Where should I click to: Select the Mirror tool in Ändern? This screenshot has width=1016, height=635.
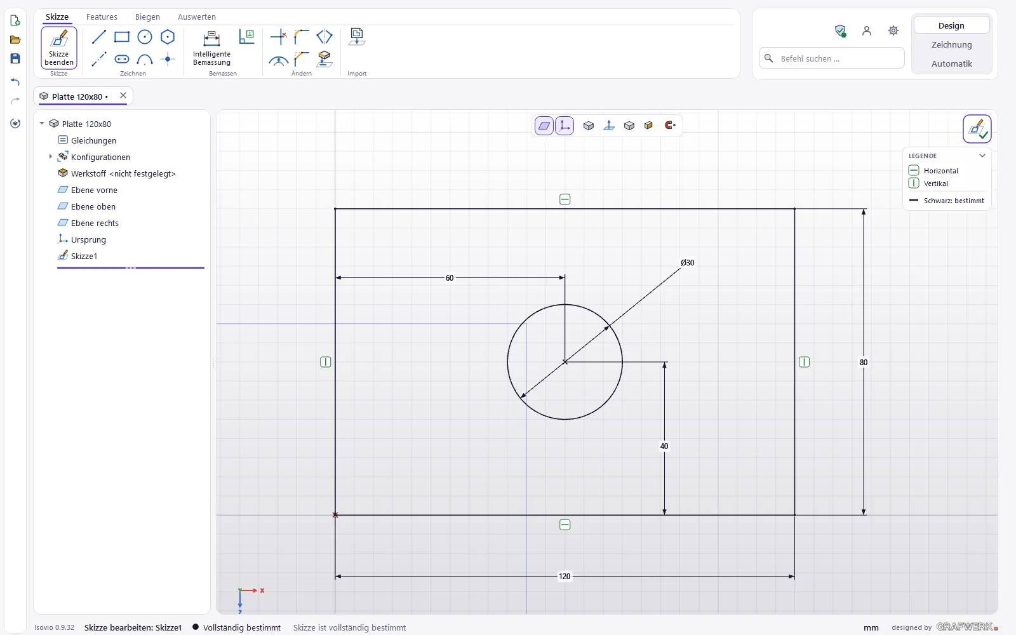click(x=324, y=37)
